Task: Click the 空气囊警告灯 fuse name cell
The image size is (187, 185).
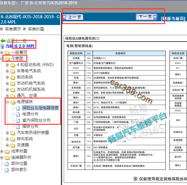Action: [x=76, y=63]
